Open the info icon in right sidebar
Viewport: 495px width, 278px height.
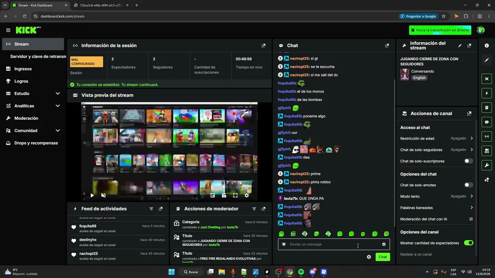486,46
